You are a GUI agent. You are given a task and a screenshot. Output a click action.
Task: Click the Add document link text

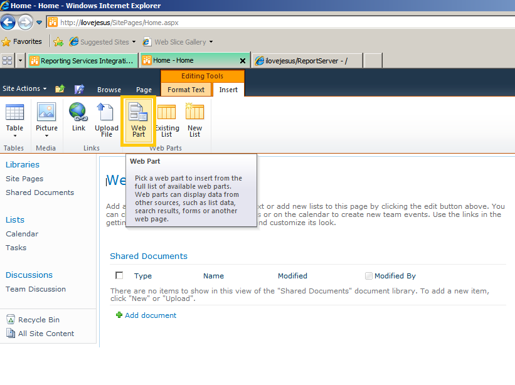pos(151,315)
